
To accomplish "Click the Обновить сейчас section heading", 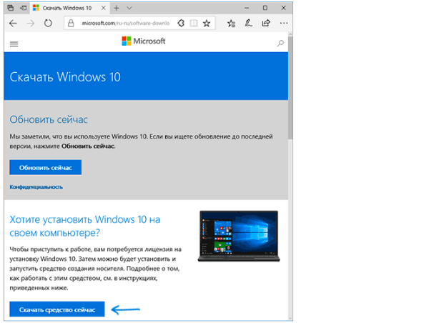I will click(49, 119).
